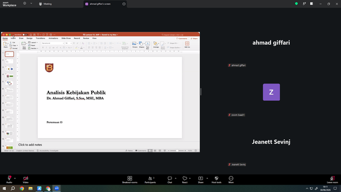Viewport: 341px width, 192px height.
Task: Click the Share screen icon
Action: [x=200, y=178]
